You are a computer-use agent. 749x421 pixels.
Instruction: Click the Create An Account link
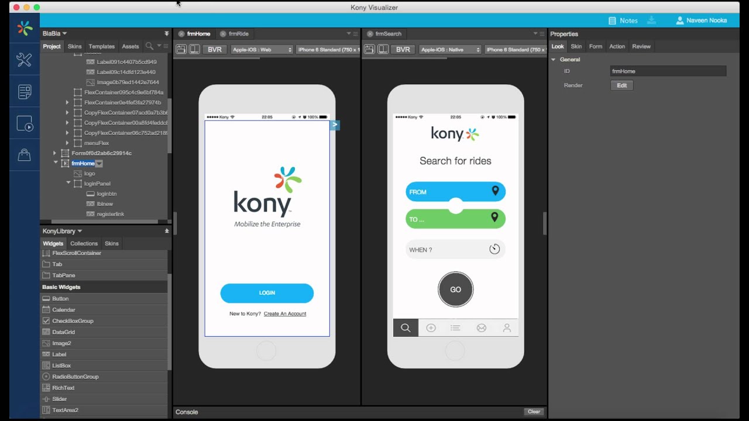point(285,314)
